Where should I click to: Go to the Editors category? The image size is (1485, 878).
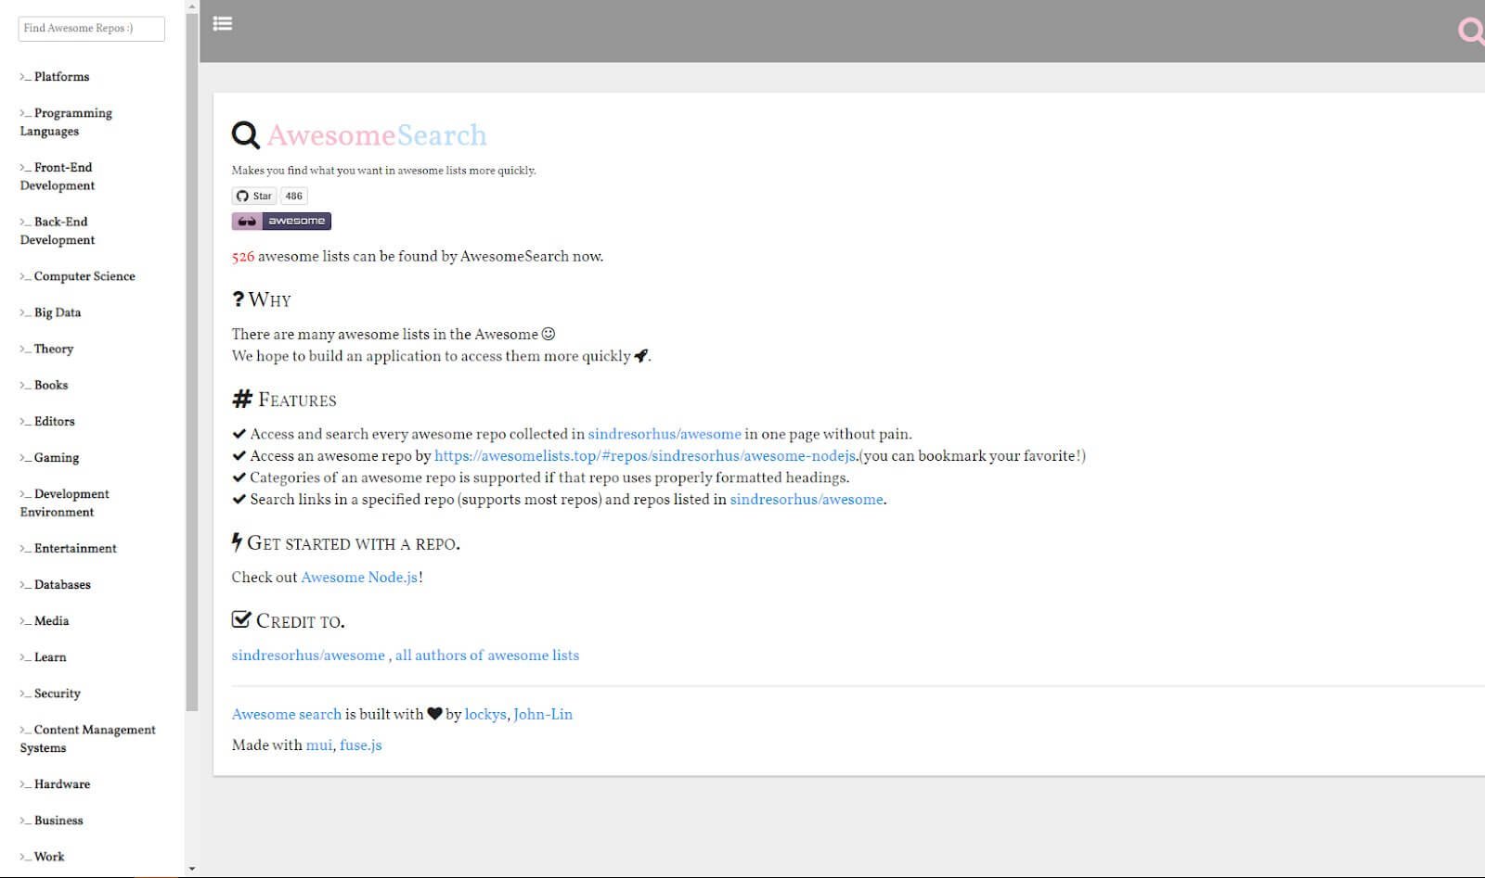47,421
